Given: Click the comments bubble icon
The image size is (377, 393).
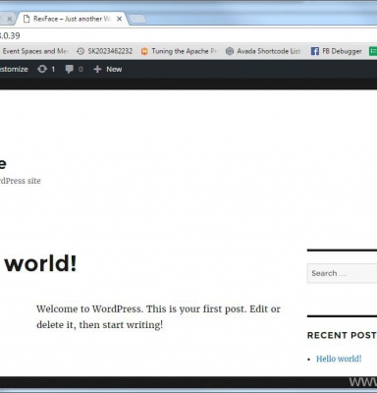Looking at the screenshot, I should click(x=70, y=69).
